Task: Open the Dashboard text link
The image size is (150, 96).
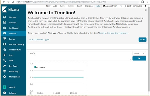Action: click(x=14, y=28)
